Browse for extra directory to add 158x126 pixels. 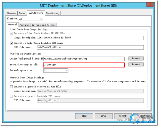(x=136, y=65)
